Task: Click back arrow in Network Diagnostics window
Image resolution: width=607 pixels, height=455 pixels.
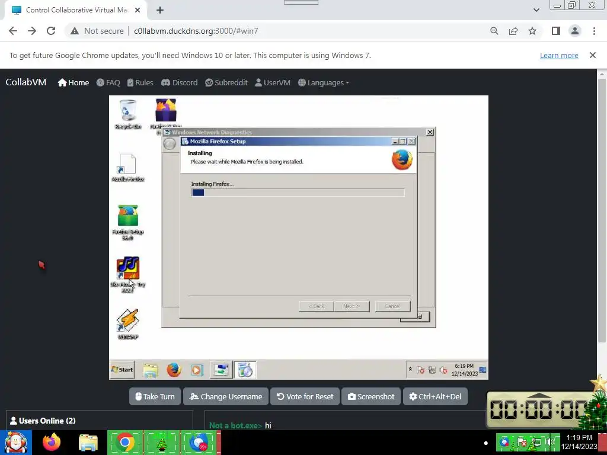Action: (x=170, y=144)
